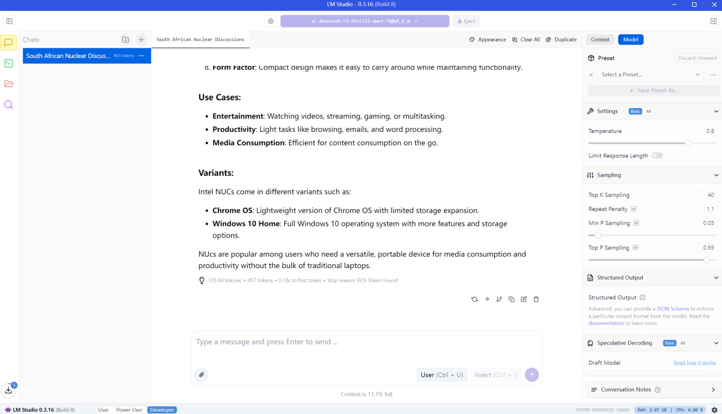Switch to the Context tab
The width and height of the screenshot is (722, 414).
600,39
